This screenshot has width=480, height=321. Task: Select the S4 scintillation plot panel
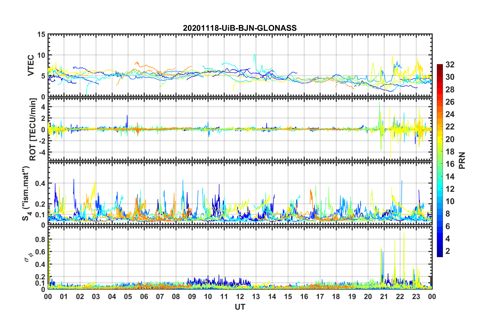(x=240, y=194)
